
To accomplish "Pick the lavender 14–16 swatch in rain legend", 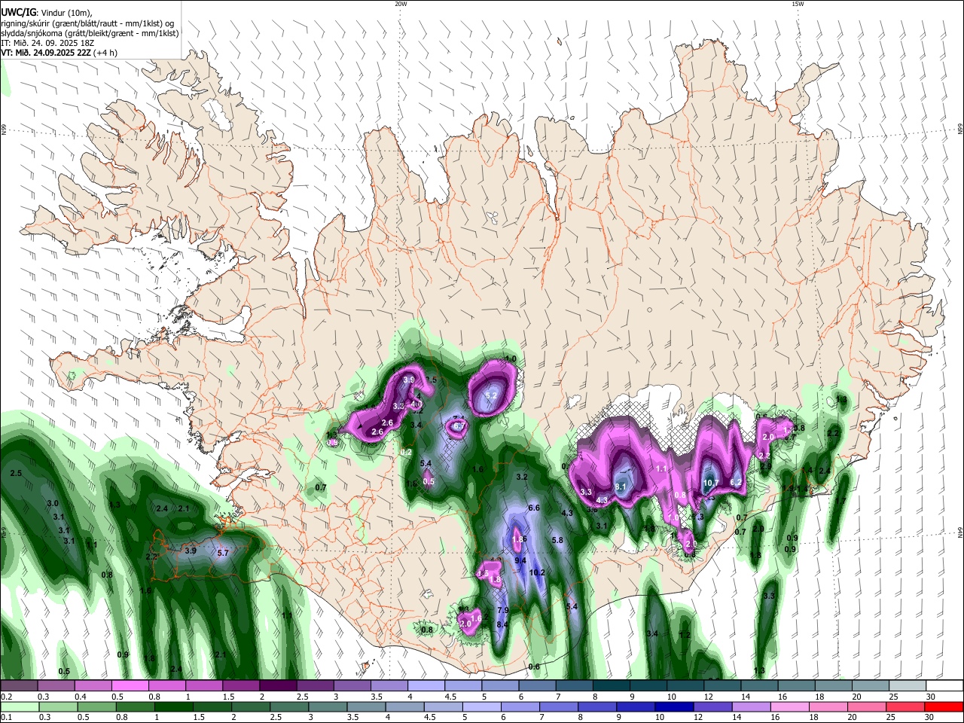I will (x=751, y=706).
